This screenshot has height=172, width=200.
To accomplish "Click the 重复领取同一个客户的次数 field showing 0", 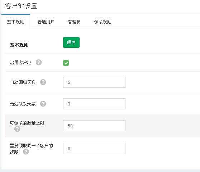I will (x=94, y=148).
